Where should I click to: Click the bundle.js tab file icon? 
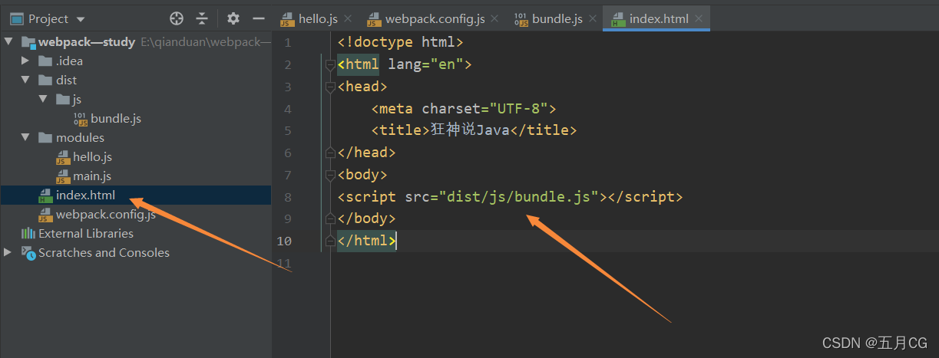coord(520,18)
